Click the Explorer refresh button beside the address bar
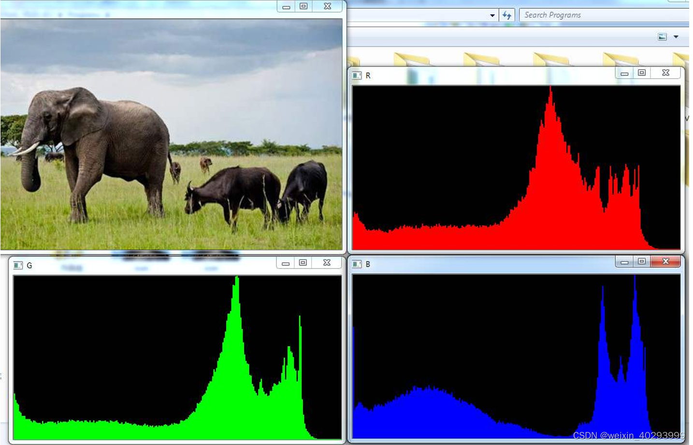This screenshot has height=445, width=693. 507,15
